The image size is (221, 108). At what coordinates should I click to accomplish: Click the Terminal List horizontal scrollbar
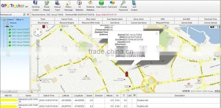pyautogui.click(x=15, y=91)
